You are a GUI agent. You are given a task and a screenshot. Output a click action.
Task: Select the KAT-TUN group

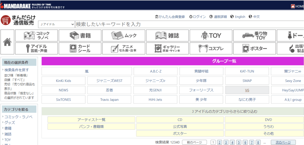click(247, 71)
